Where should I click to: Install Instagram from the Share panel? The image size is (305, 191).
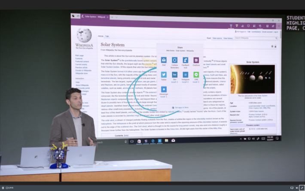[x=186, y=82]
